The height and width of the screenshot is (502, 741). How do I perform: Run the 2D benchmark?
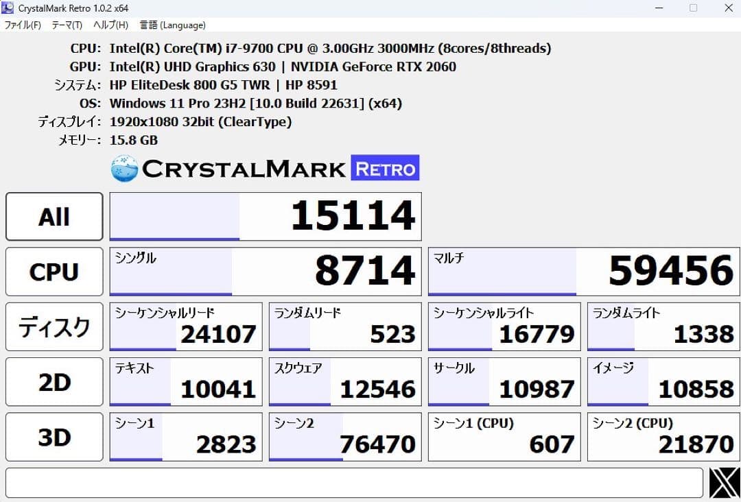pos(54,381)
